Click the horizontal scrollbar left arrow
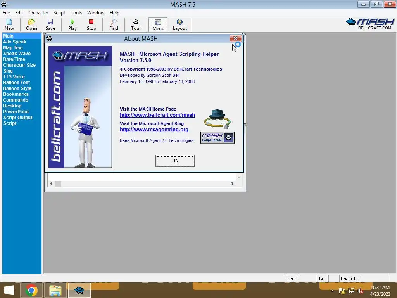Screen dimensions: 397x298 point(51,184)
